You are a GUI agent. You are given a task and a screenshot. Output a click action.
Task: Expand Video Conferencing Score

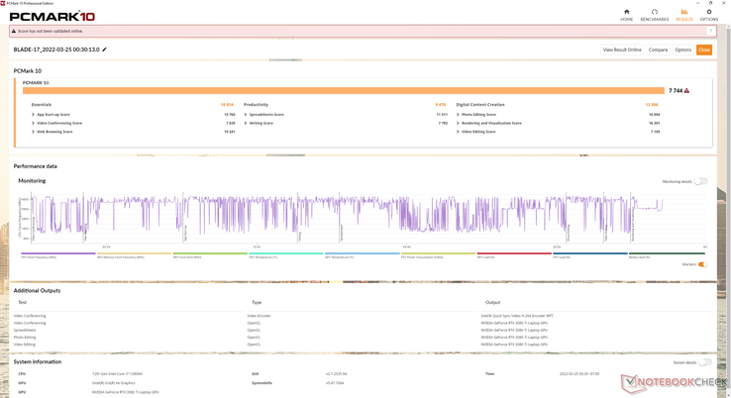33,123
